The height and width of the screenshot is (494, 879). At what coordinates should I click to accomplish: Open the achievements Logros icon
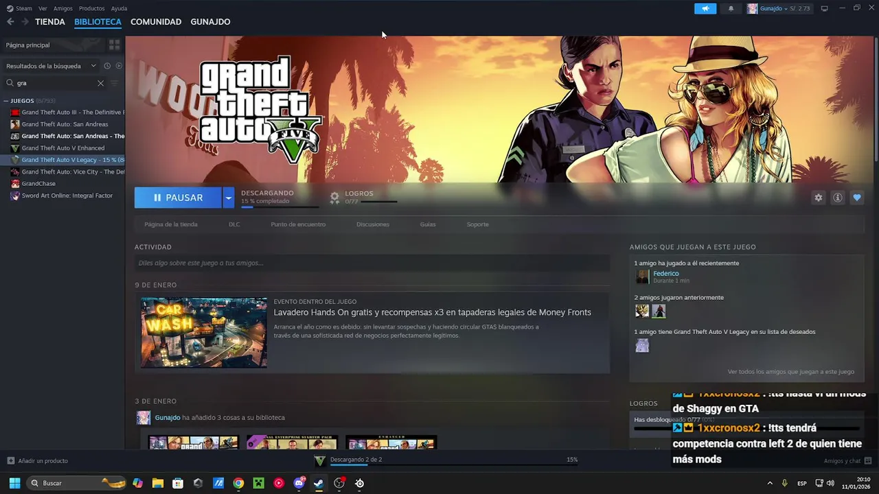click(x=334, y=198)
